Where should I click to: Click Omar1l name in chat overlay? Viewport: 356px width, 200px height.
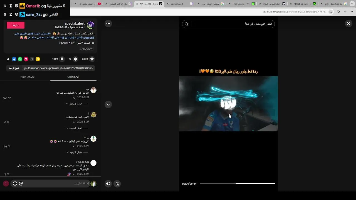[33, 6]
